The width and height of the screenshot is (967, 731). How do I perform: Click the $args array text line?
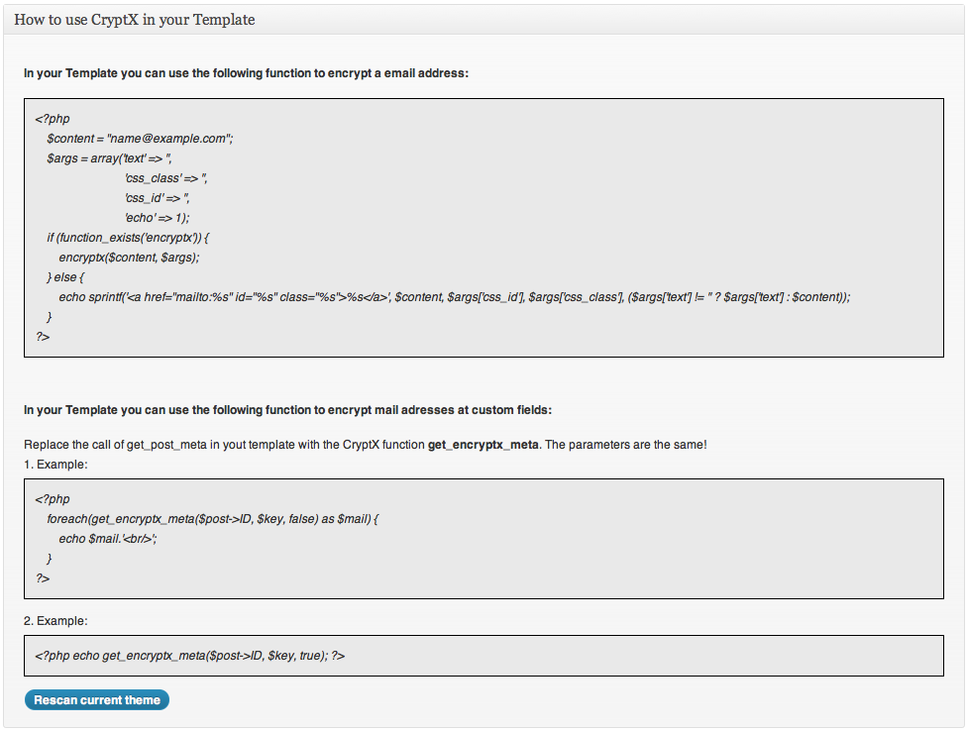(x=109, y=158)
